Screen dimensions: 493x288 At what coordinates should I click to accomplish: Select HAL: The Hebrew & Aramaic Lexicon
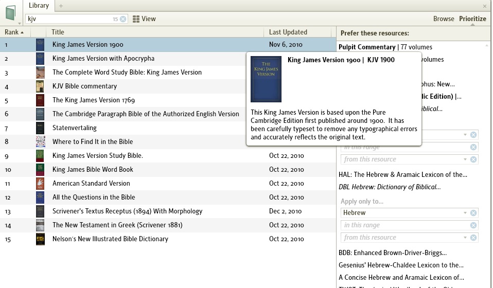click(x=403, y=175)
